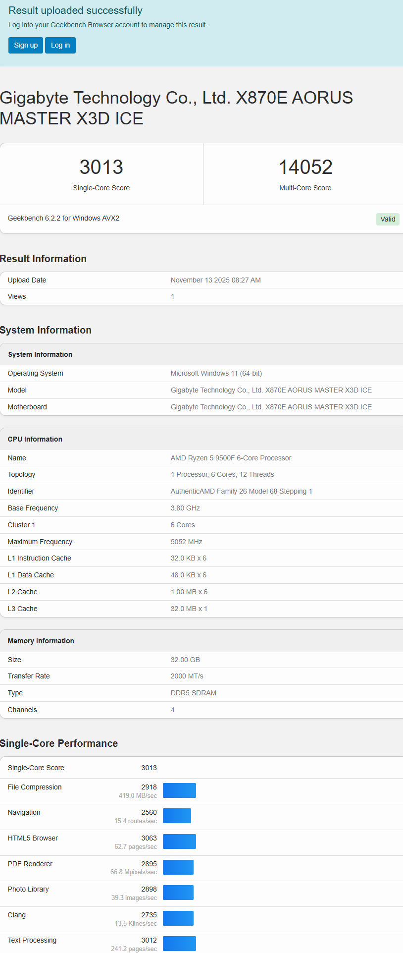Image resolution: width=403 pixels, height=953 pixels.
Task: Click the Navigation score bar
Action: 177,816
